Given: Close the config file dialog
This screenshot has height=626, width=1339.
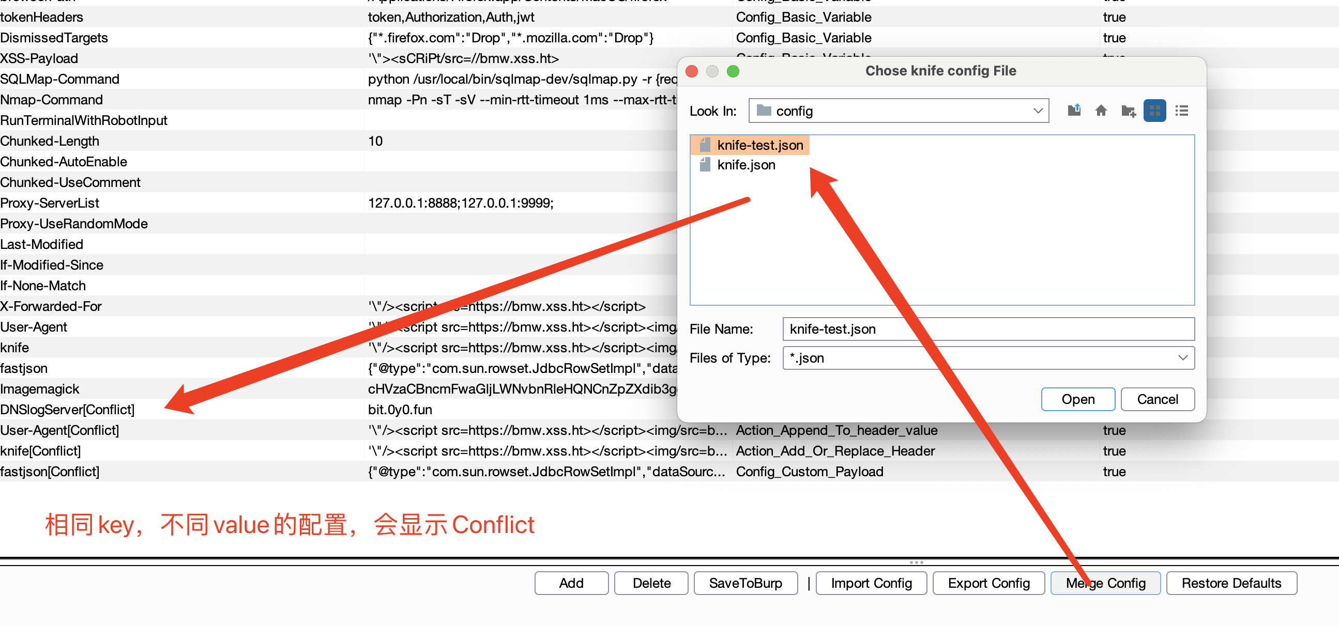Looking at the screenshot, I should click(x=691, y=71).
